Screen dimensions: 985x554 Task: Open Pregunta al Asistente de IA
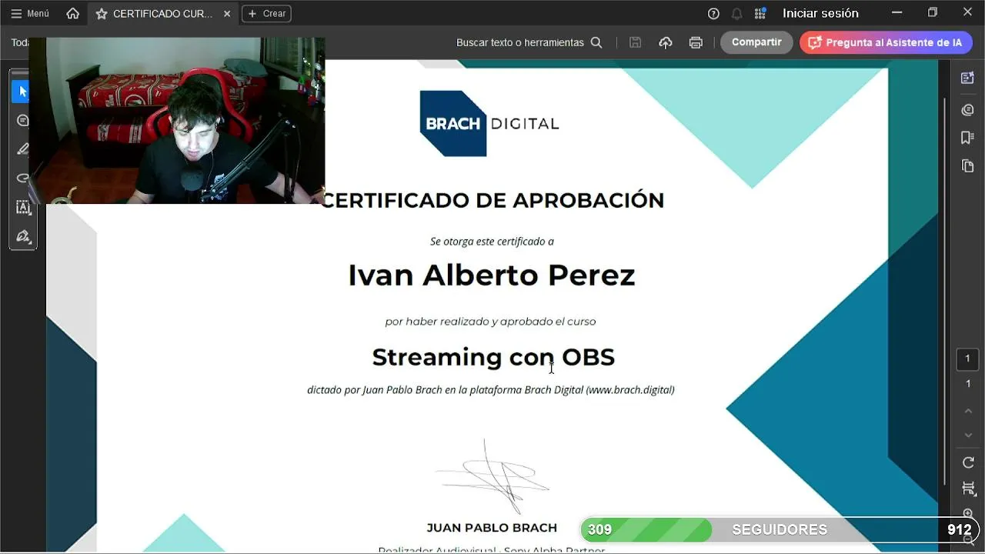[886, 42]
